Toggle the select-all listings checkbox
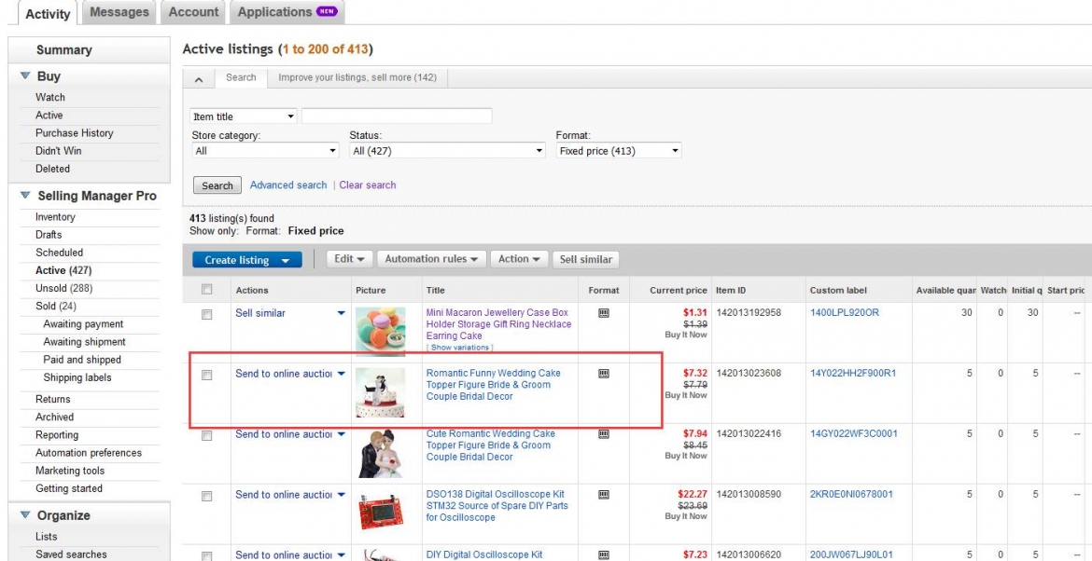Image resolution: width=1092 pixels, height=561 pixels. (x=207, y=290)
